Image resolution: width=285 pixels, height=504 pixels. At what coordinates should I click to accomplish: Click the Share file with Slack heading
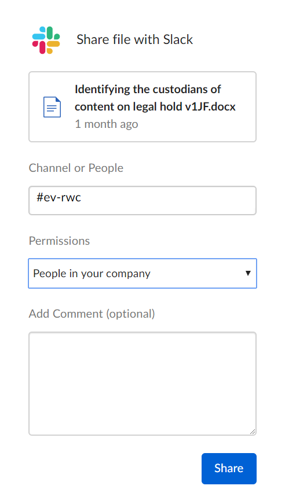point(135,39)
